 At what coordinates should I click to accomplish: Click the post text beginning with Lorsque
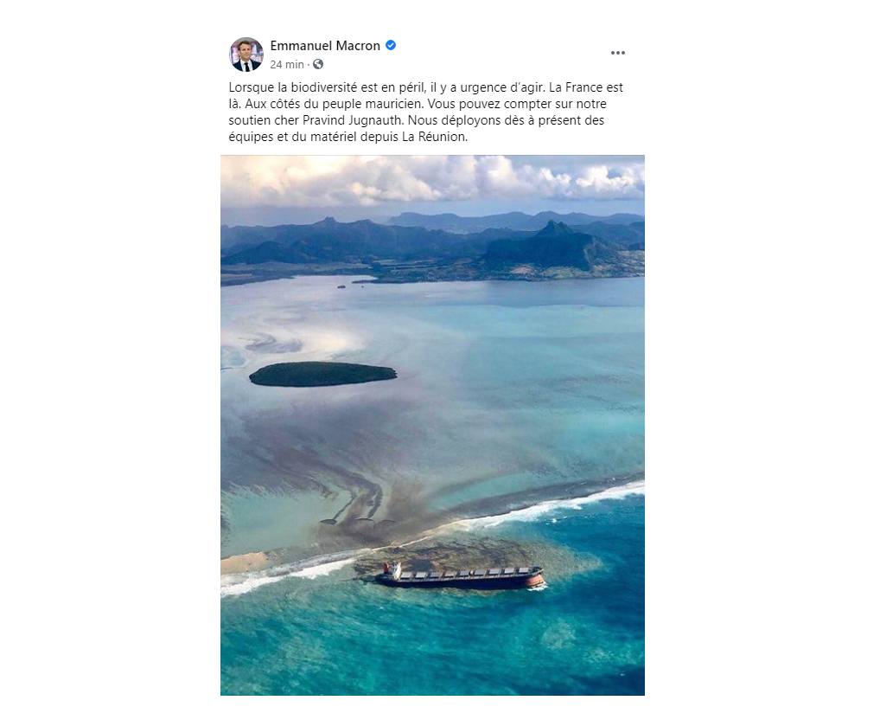tap(425, 112)
